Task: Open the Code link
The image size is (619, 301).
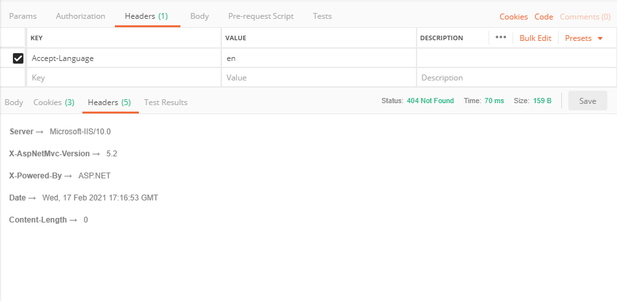Action: point(544,17)
